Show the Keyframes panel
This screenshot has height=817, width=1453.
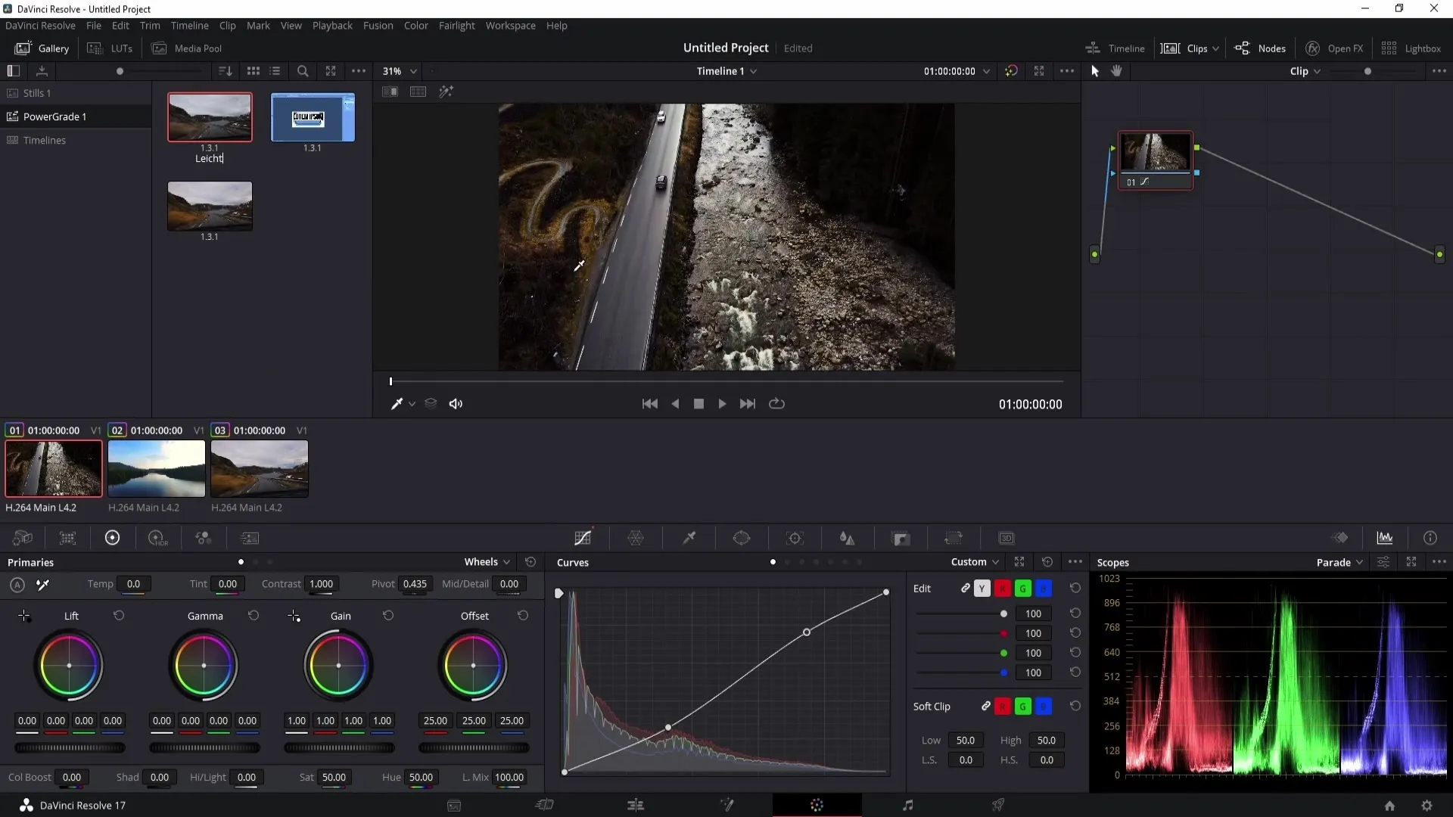(1340, 538)
